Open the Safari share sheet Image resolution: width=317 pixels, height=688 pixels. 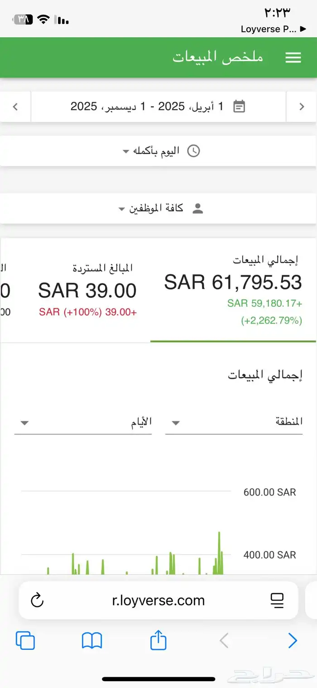click(x=157, y=641)
